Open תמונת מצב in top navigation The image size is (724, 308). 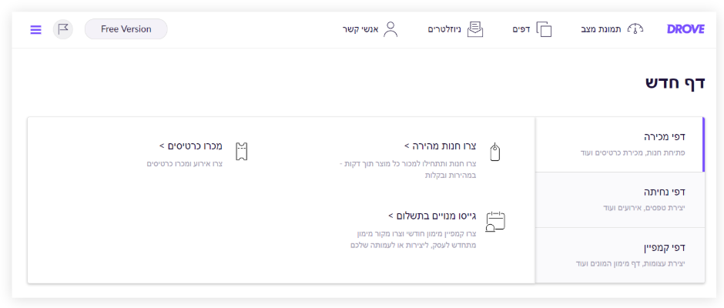[601, 29]
